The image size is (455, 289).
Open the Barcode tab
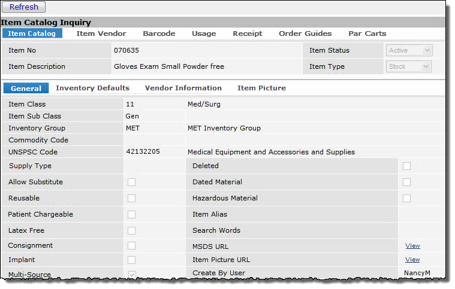coord(158,34)
